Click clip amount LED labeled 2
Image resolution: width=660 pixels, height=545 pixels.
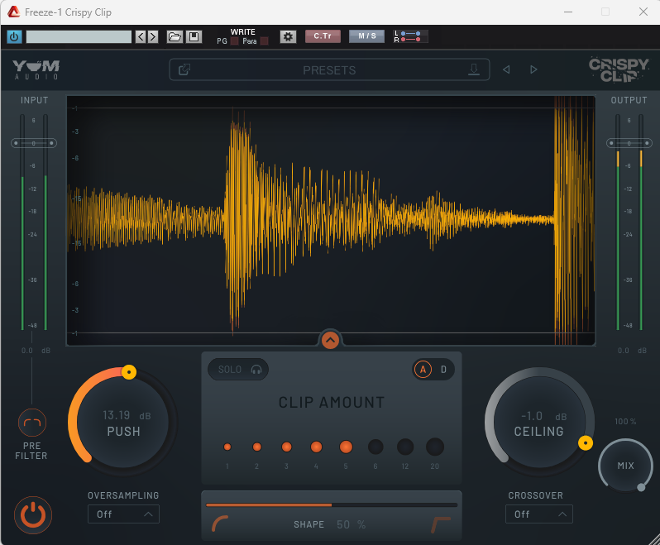point(256,447)
